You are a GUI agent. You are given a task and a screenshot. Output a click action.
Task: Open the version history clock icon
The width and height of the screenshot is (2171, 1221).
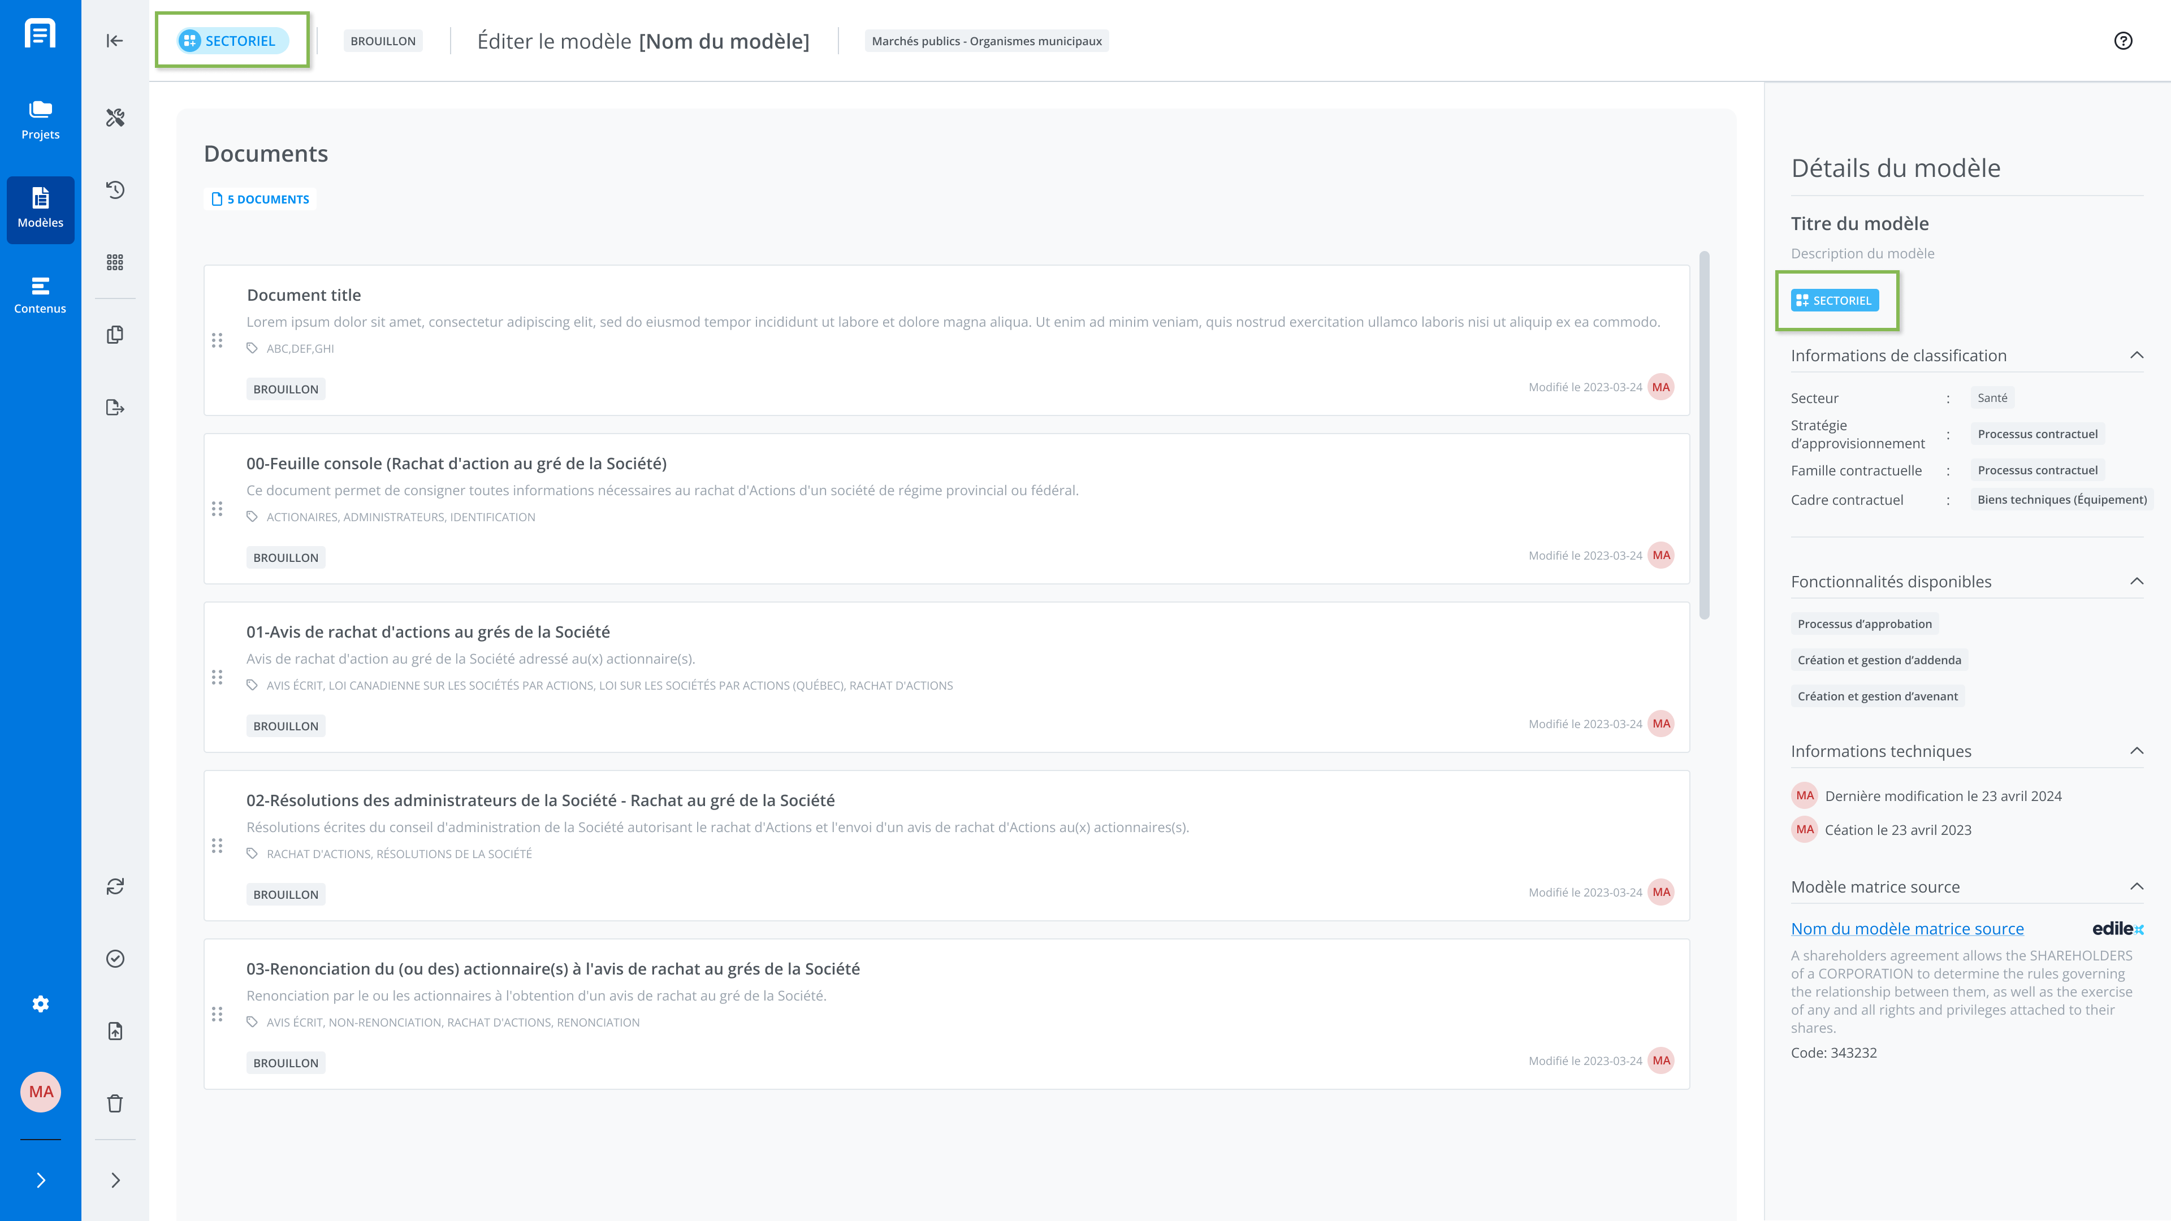(x=115, y=189)
